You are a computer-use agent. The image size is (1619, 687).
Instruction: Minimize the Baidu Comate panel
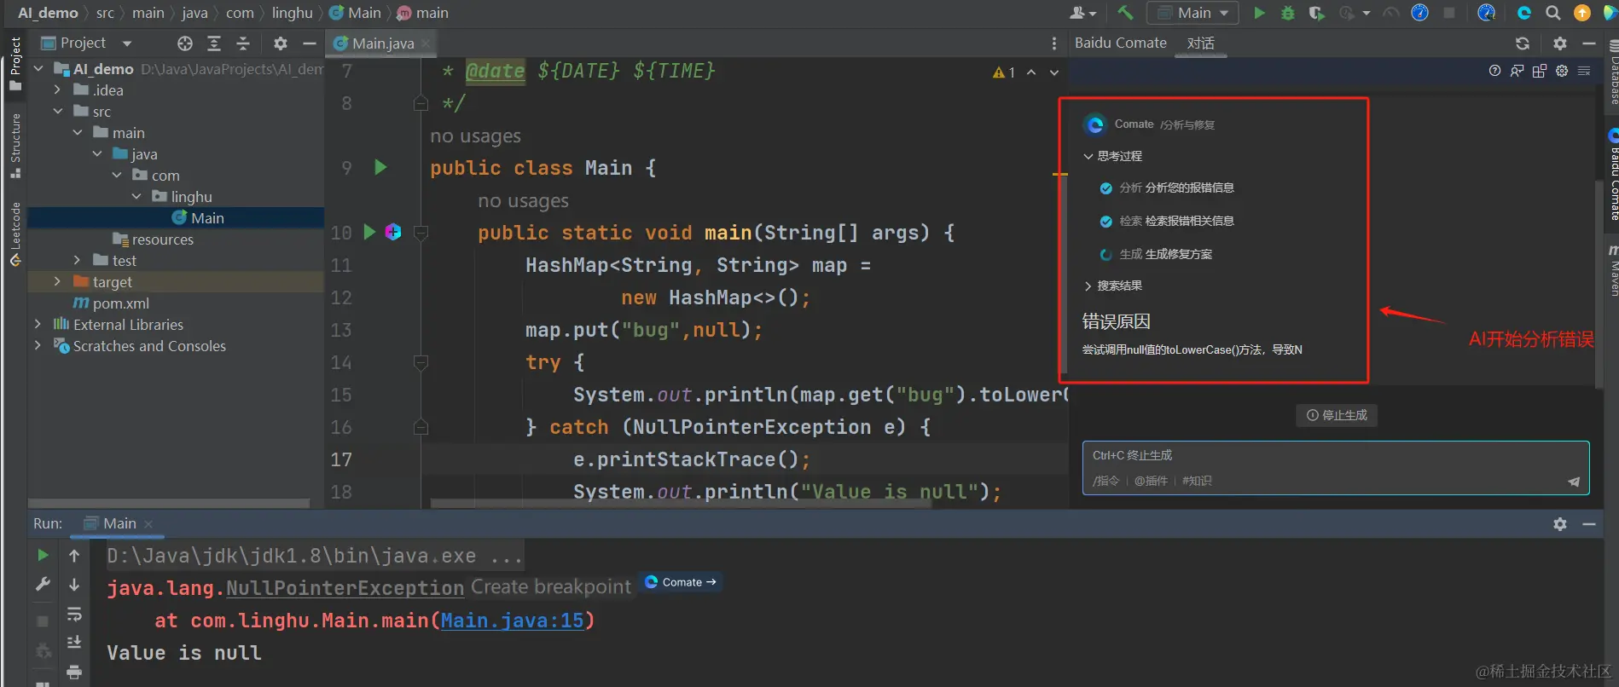tap(1589, 43)
